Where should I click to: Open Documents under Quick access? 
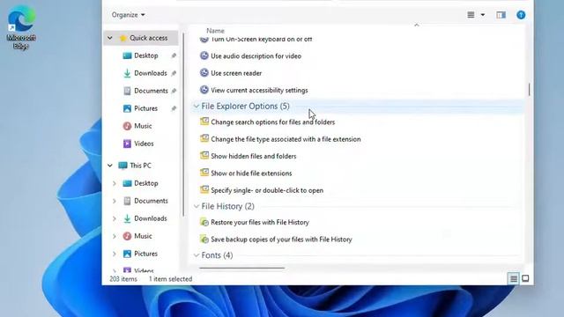point(151,91)
